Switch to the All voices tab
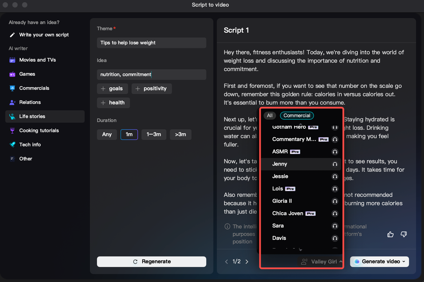Image resolution: width=424 pixels, height=282 pixels. pos(270,115)
